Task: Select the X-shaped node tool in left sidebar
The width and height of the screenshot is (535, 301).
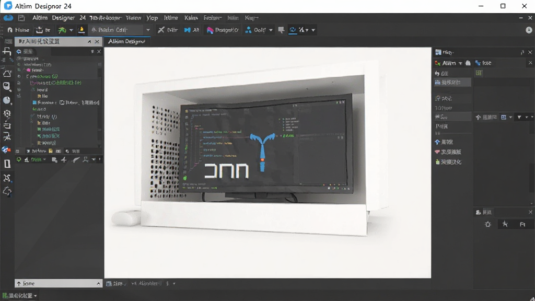Action: tap(7, 178)
